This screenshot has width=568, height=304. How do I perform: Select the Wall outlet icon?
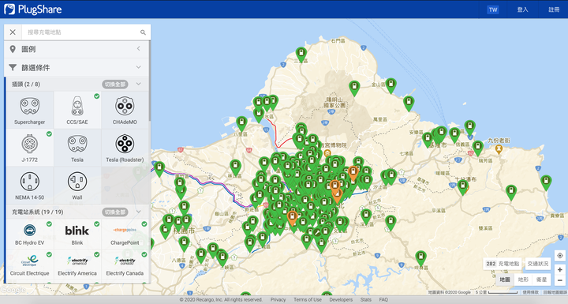[x=77, y=182]
